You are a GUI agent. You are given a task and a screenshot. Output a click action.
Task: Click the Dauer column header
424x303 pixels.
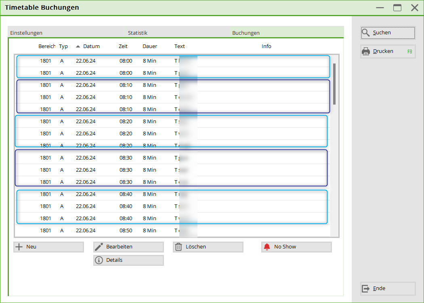150,46
